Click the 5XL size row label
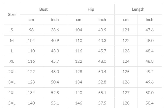Viewport: 168px width, 111px height. click(x=12, y=103)
